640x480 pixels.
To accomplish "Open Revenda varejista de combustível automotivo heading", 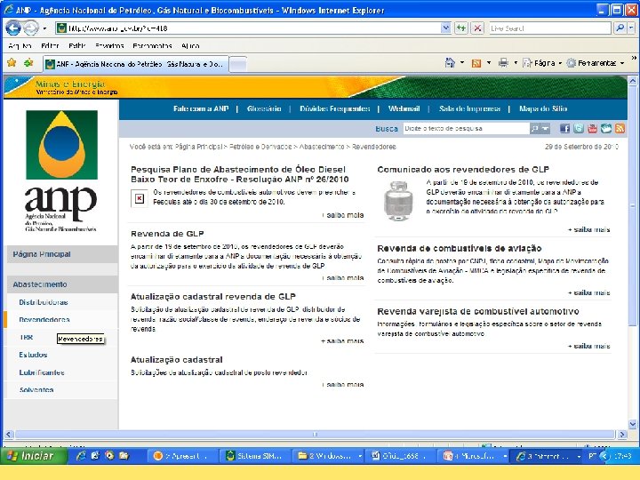I will [x=478, y=311].
